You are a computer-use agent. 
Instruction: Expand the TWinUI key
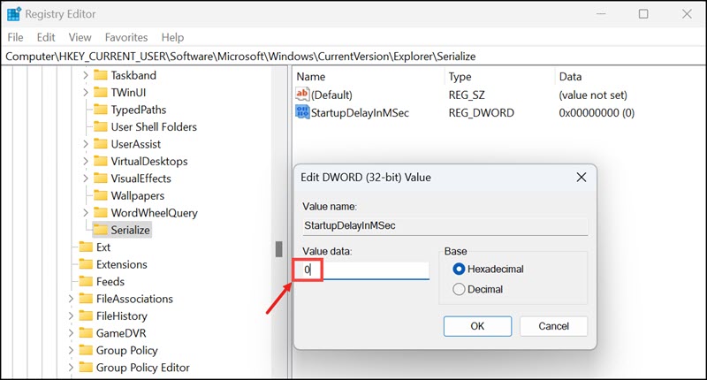85,92
